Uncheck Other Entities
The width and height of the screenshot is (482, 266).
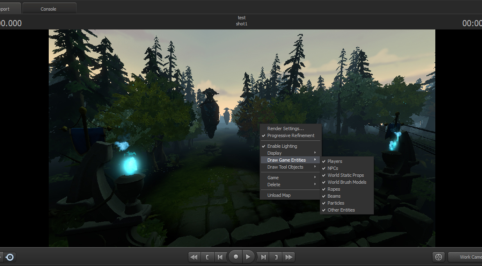347,210
